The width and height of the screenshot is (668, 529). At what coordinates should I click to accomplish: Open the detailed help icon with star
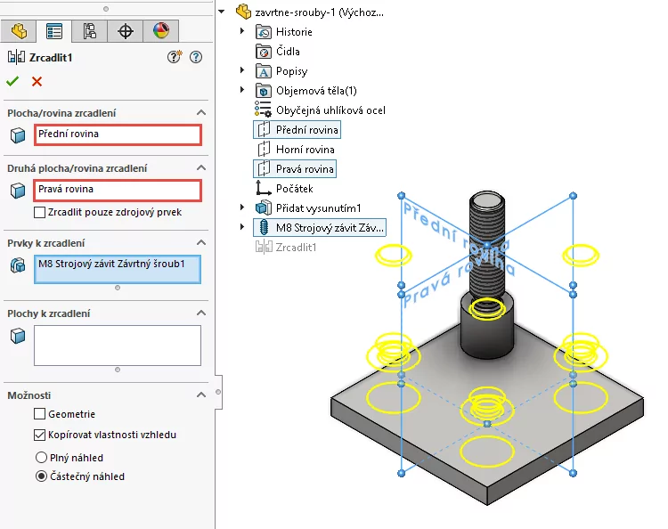coord(175,57)
